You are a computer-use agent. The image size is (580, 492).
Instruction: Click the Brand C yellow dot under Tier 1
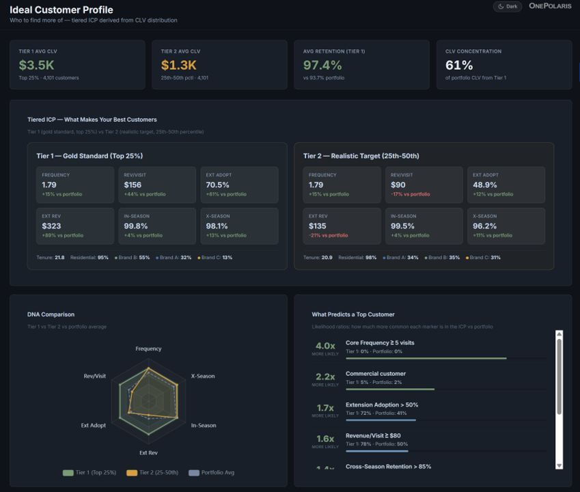pos(198,258)
